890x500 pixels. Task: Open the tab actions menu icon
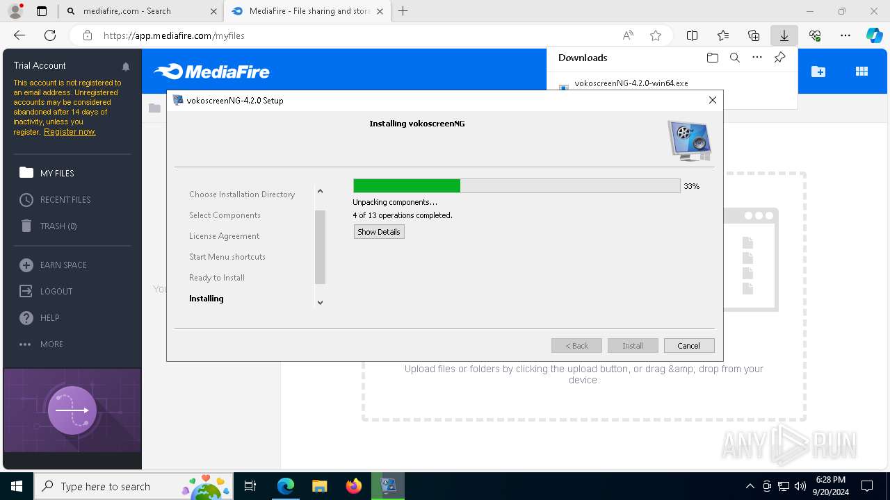[x=42, y=11]
